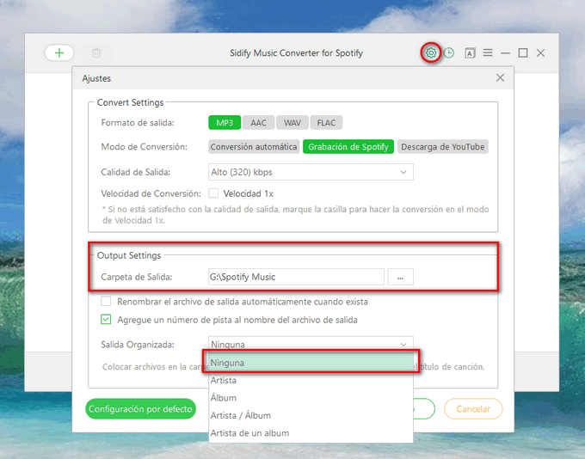Select Artista de un album option
Screen dimensions: 585x459
point(311,433)
